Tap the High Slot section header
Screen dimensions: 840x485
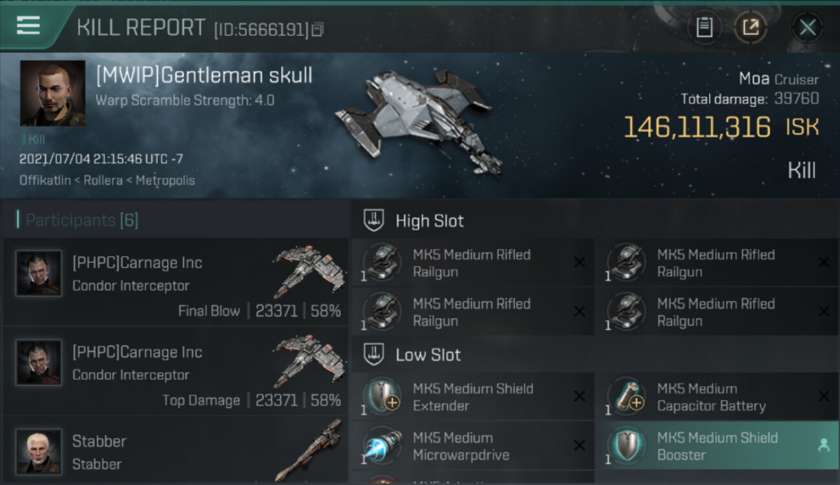[429, 221]
